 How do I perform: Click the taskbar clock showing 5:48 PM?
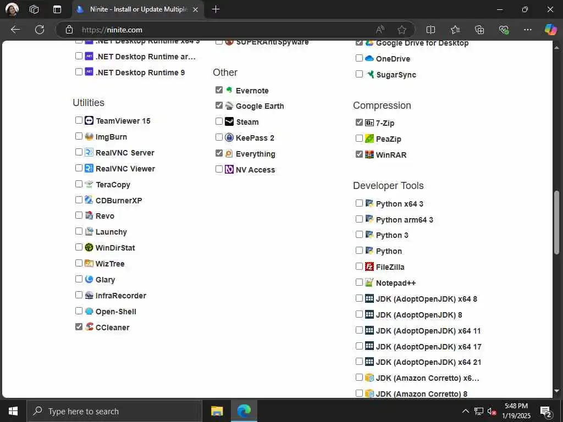pos(516,411)
